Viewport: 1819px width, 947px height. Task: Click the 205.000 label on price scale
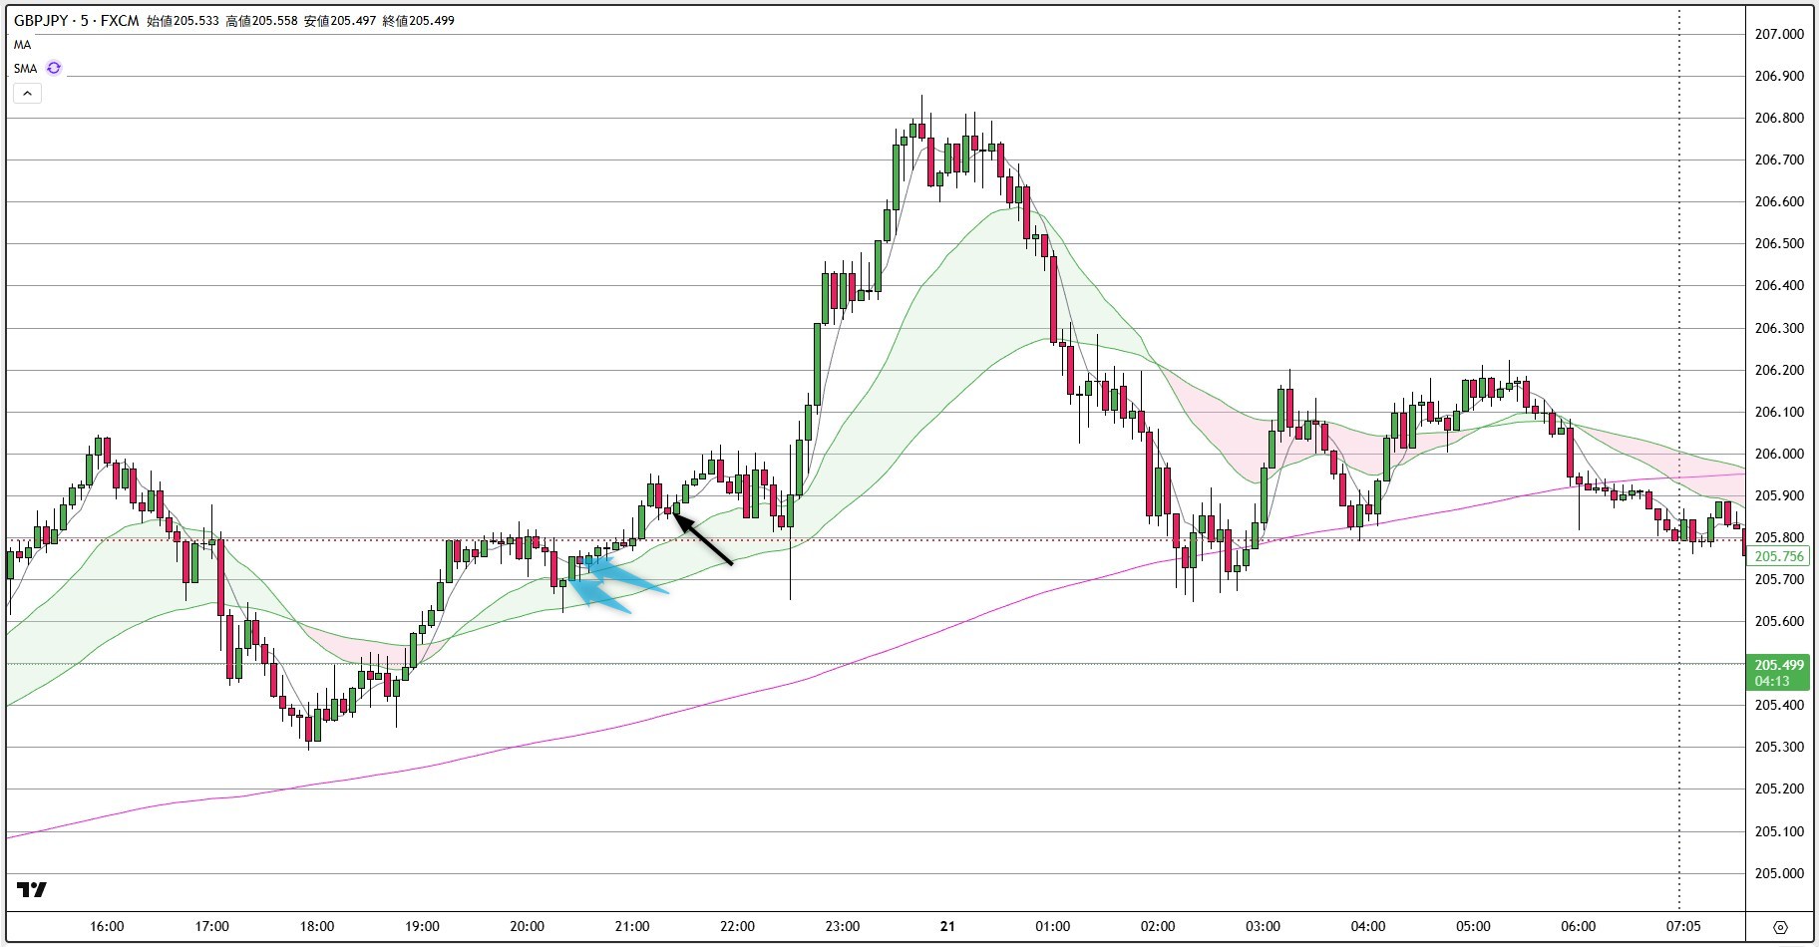[x=1779, y=873]
